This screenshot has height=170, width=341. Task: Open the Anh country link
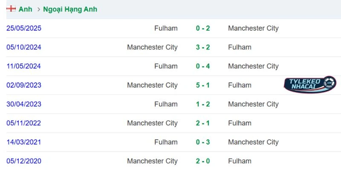[25, 9]
